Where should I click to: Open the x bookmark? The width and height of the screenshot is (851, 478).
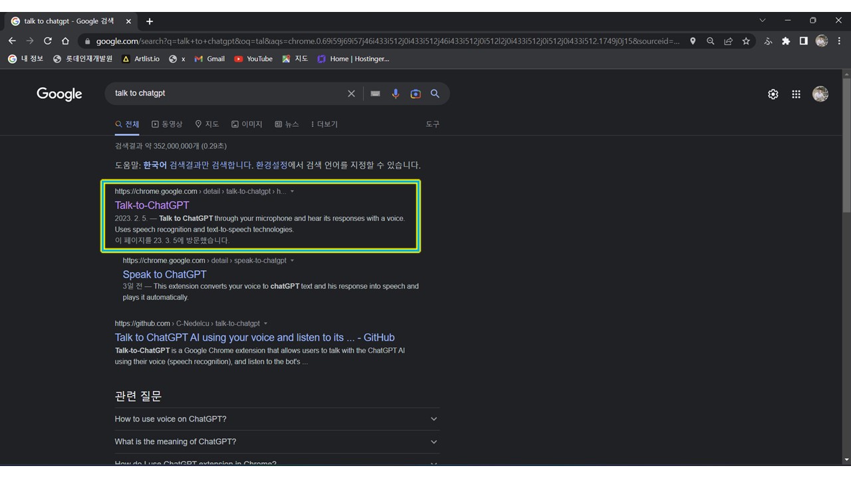click(177, 58)
